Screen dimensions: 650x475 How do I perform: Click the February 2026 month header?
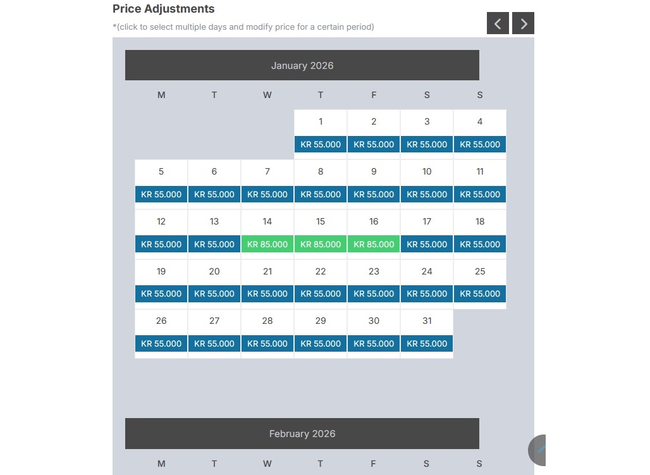[x=302, y=434]
